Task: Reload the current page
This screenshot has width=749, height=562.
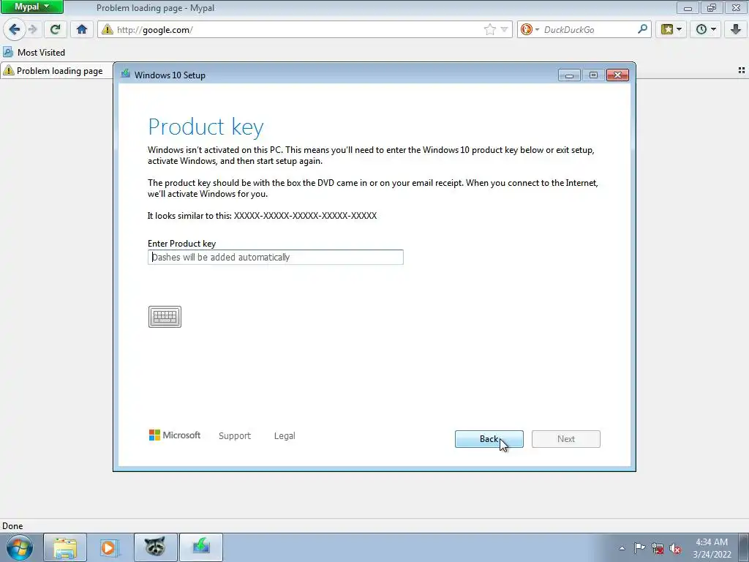Action: click(55, 29)
